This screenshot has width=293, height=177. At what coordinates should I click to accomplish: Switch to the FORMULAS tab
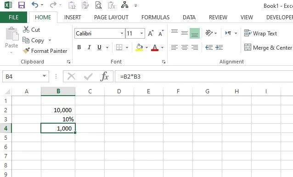point(155,17)
